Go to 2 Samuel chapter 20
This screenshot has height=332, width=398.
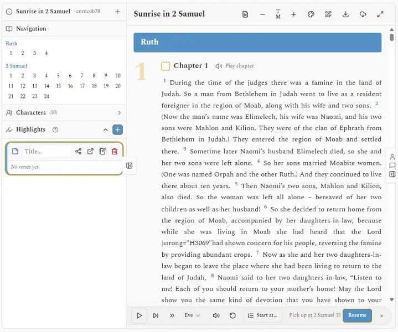coord(118,86)
